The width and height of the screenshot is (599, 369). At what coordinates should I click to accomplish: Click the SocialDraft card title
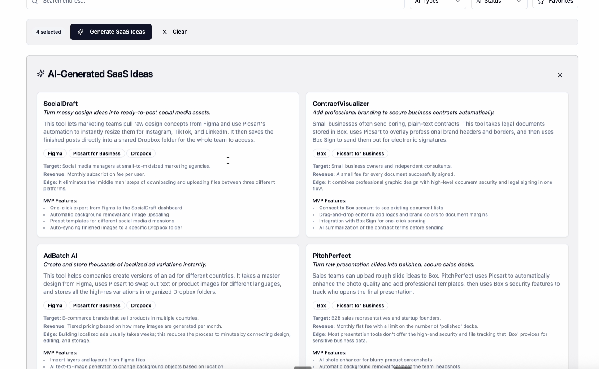pos(61,104)
